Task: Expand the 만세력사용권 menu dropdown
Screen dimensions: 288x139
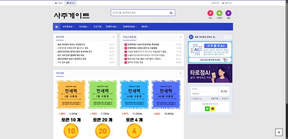Action: (x=130, y=27)
